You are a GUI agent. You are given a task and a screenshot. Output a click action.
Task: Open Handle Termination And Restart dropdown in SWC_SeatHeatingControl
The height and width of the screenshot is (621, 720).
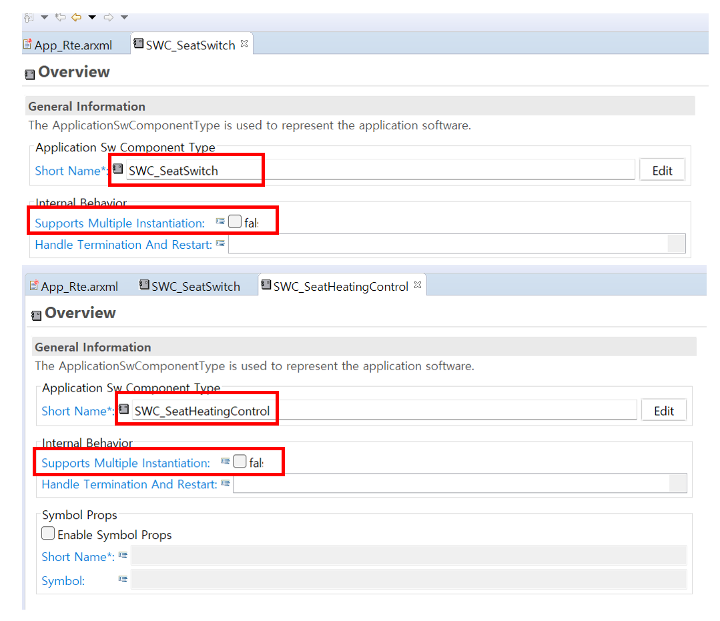tap(677, 484)
